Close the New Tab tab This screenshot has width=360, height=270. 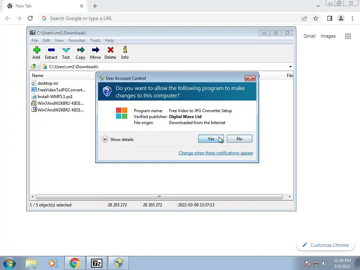click(82, 6)
